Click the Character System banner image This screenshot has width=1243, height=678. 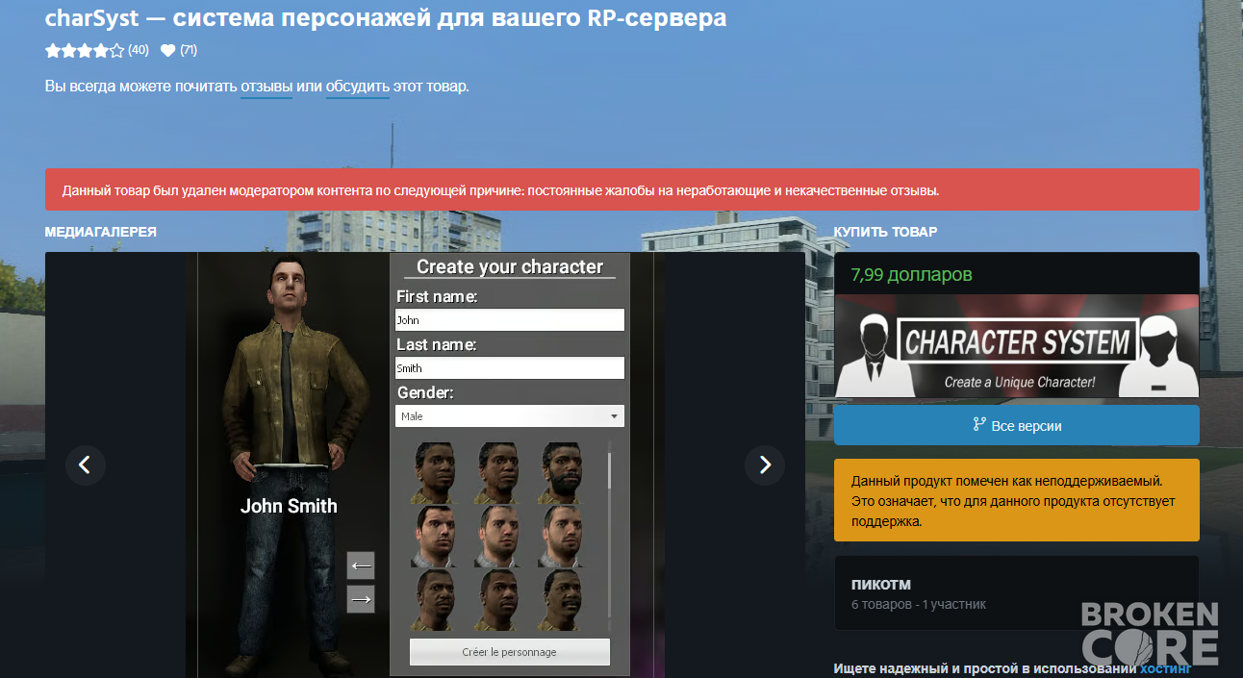point(1017,346)
